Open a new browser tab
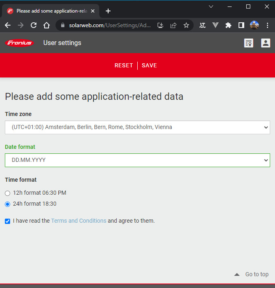Image resolution: width=275 pixels, height=288 pixels. (108, 11)
